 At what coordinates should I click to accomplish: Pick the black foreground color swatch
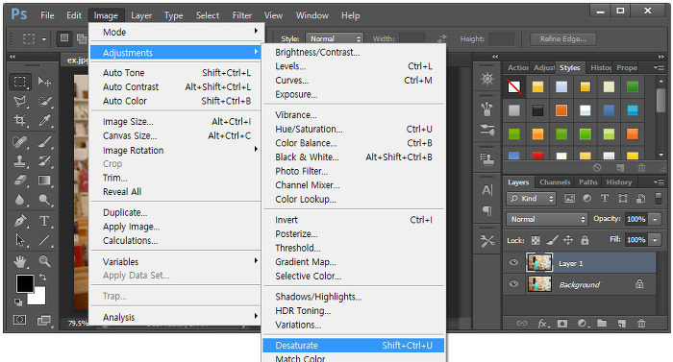[24, 282]
